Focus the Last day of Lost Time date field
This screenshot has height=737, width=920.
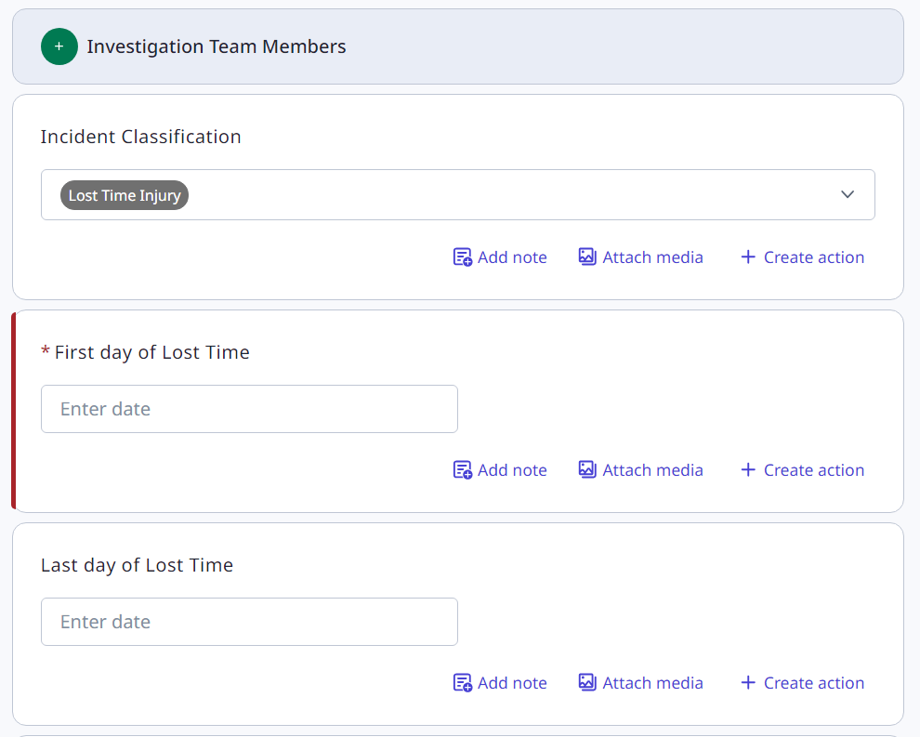pyautogui.click(x=249, y=622)
